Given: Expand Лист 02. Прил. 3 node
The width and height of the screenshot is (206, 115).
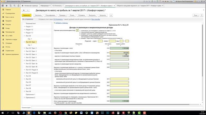Looking at the screenshot, I should click(24, 51).
